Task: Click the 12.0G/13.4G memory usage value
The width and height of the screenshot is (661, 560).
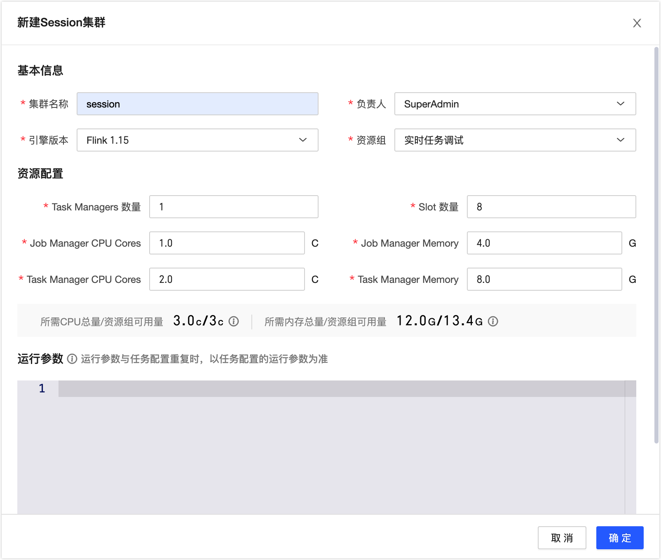Action: [440, 321]
